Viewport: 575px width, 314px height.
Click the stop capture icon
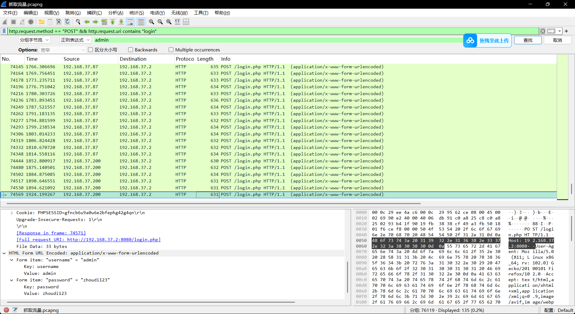[13, 22]
